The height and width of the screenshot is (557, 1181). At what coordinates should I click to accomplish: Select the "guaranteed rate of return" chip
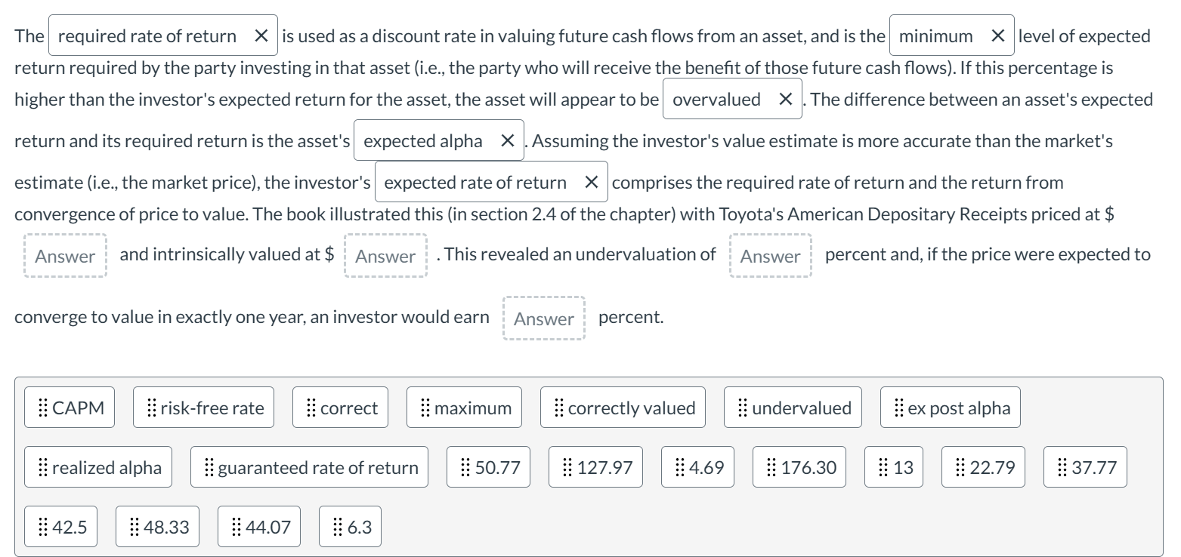pos(309,466)
